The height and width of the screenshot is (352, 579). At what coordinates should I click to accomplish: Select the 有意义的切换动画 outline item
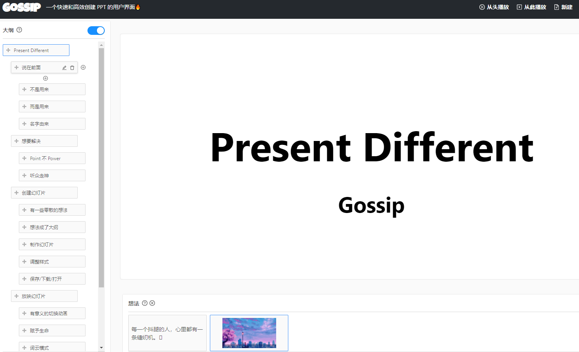52,313
